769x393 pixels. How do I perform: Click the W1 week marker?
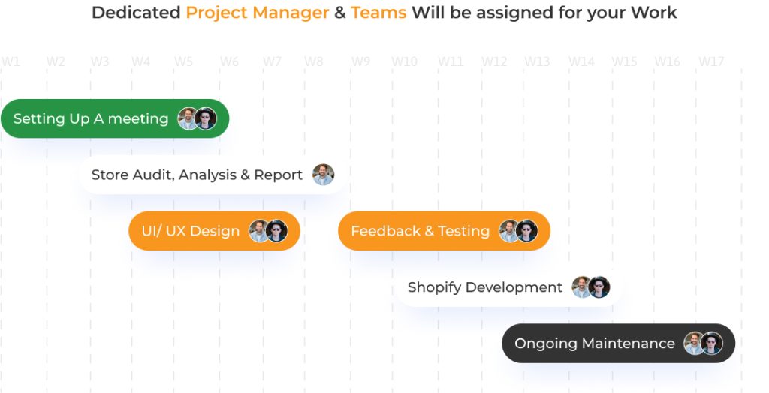click(11, 61)
